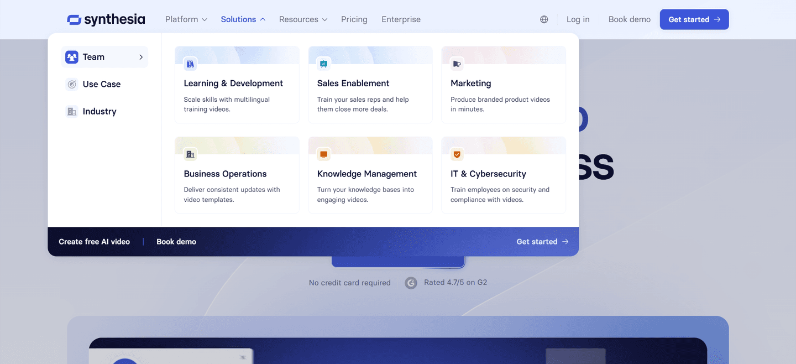Click the Use Case target icon

[x=72, y=84]
